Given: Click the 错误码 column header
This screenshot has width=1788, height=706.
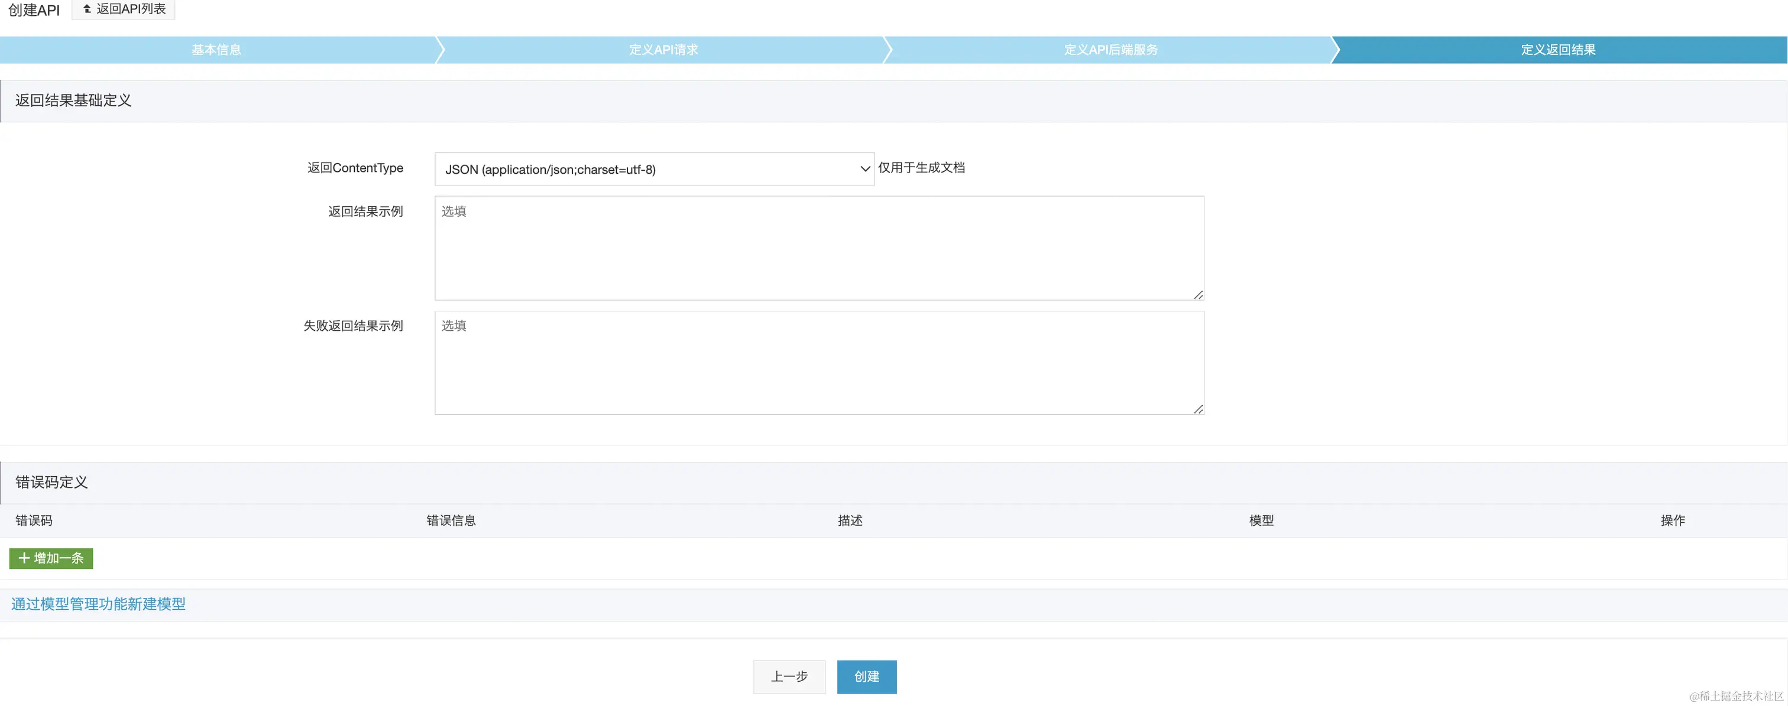Looking at the screenshot, I should pyautogui.click(x=34, y=521).
